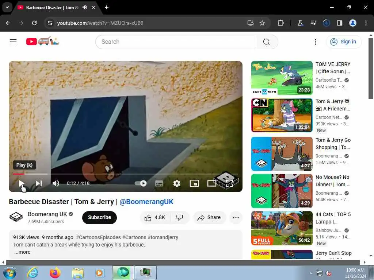Open TOM VE JERRY Çifte Sorun thumbnail
This screenshot has height=280, width=374.
282,78
